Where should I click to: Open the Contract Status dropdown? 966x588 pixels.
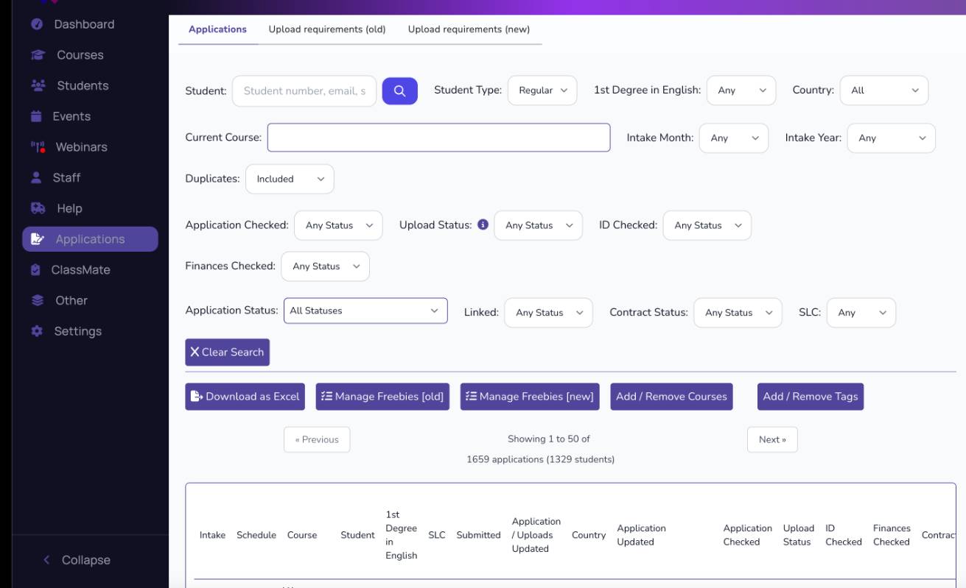click(738, 313)
